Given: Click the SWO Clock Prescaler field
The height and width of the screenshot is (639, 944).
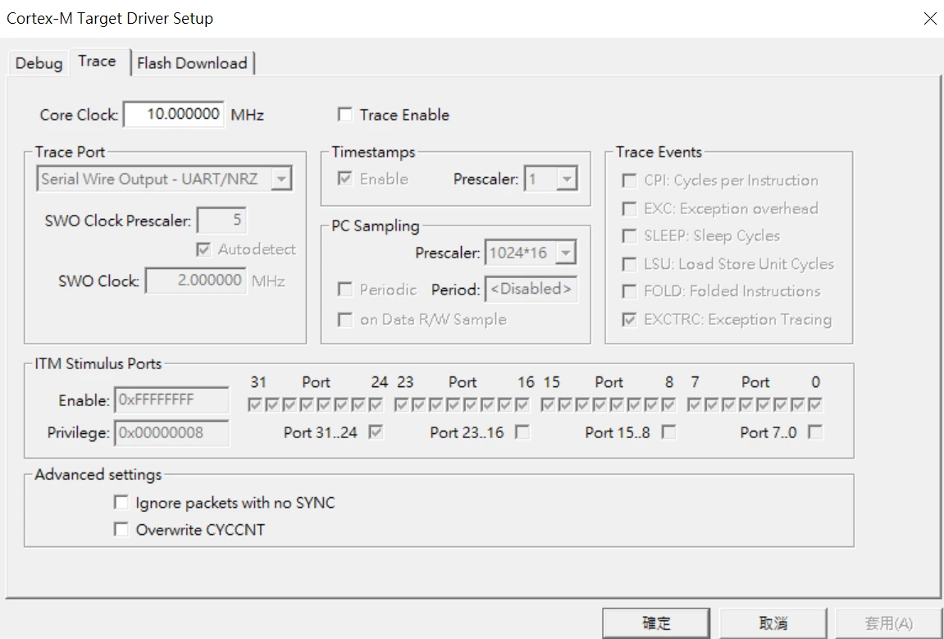Looking at the screenshot, I should tap(221, 221).
